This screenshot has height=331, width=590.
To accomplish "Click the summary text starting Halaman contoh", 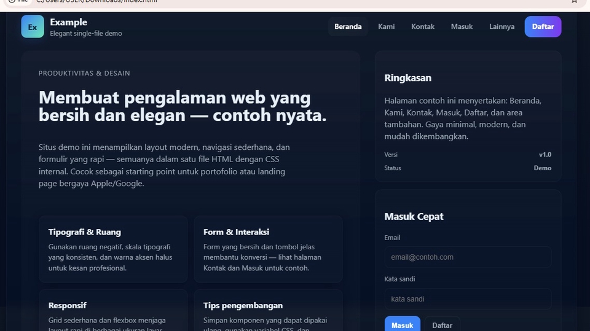I will [x=463, y=119].
